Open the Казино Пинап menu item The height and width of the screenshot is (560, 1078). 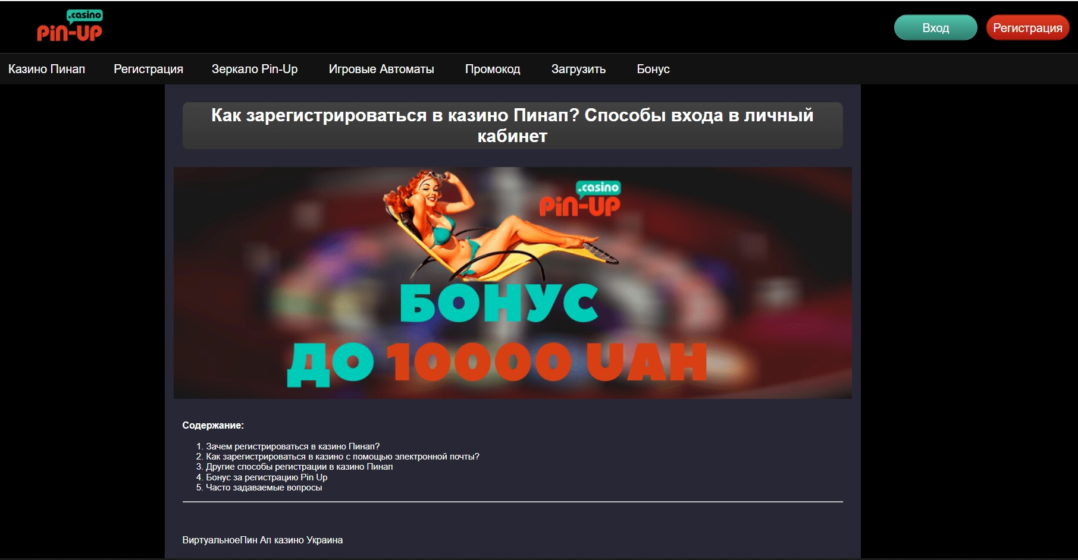46,69
